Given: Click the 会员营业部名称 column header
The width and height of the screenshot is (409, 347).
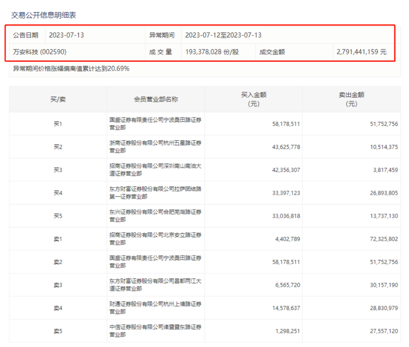Looking at the screenshot, I should (156, 99).
